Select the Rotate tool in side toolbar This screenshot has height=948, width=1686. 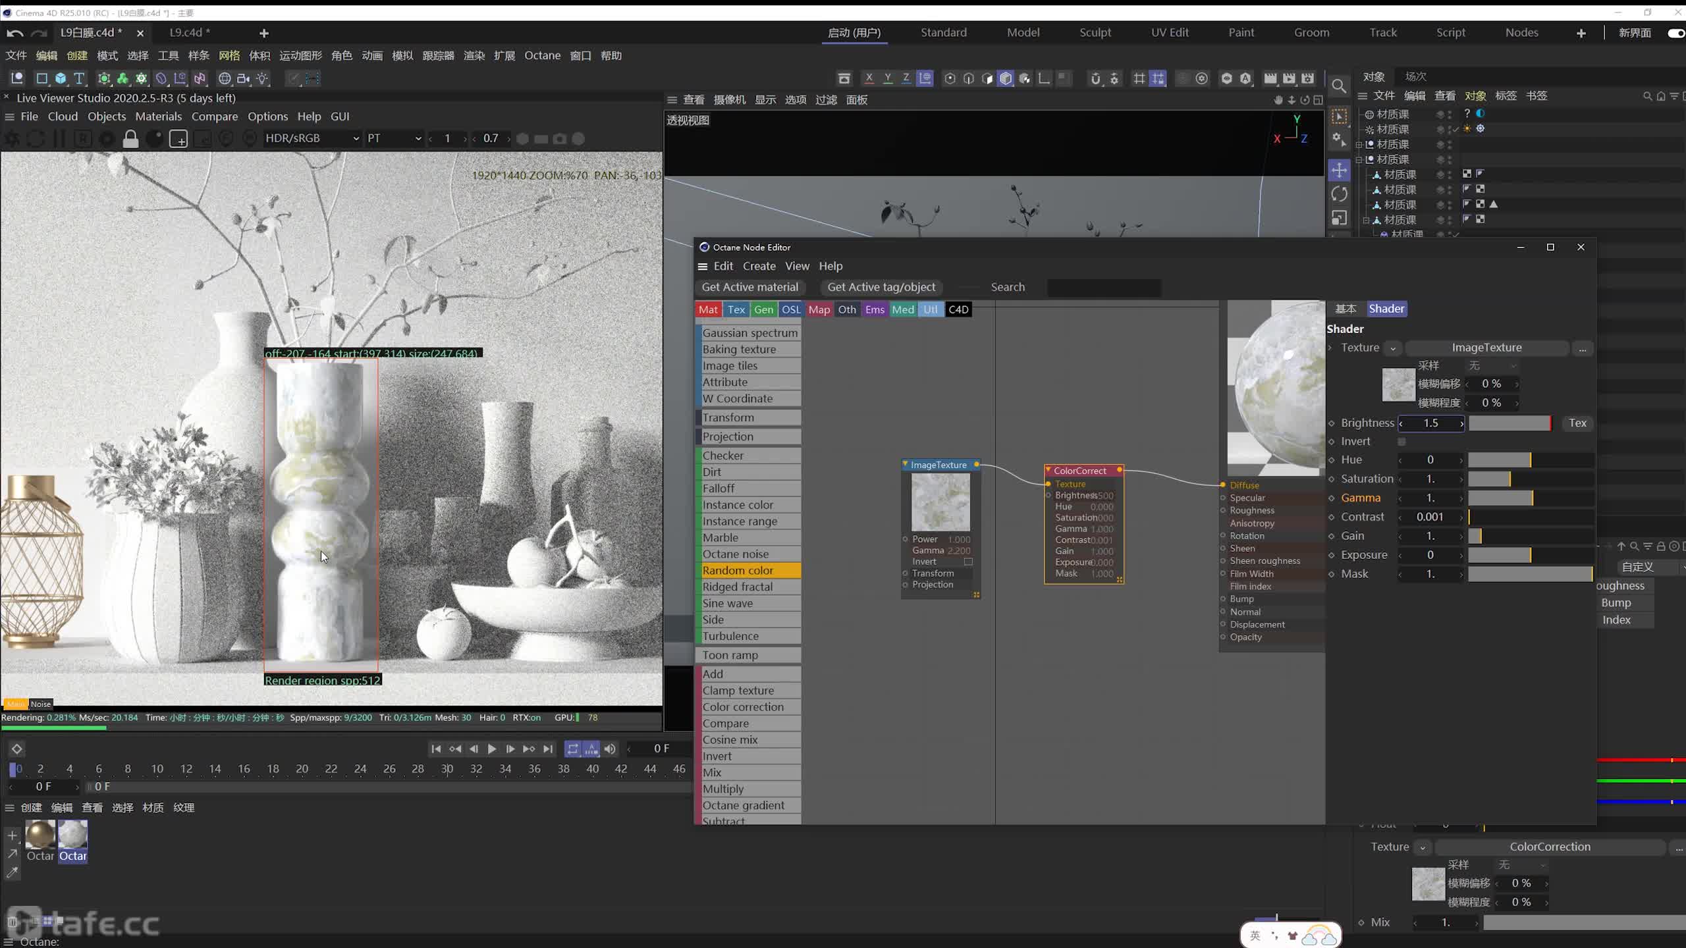coord(1339,194)
